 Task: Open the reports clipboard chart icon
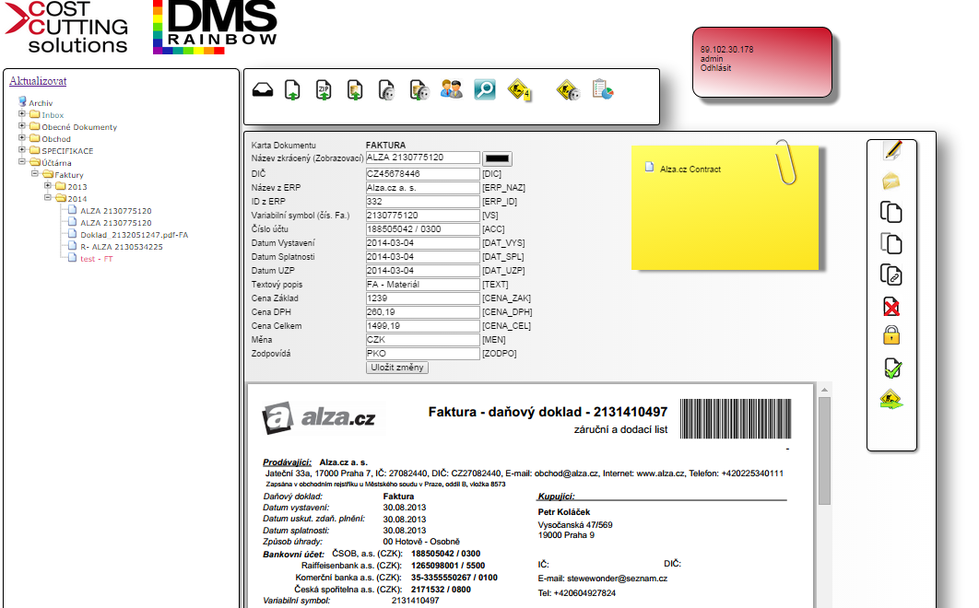point(602,89)
